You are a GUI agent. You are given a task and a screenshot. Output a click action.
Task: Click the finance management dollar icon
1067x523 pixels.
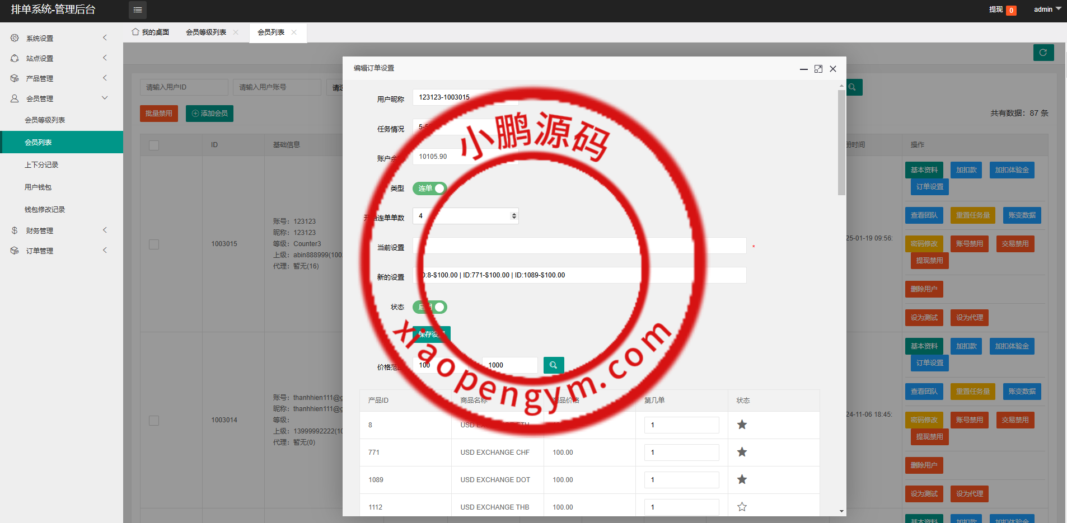(15, 230)
